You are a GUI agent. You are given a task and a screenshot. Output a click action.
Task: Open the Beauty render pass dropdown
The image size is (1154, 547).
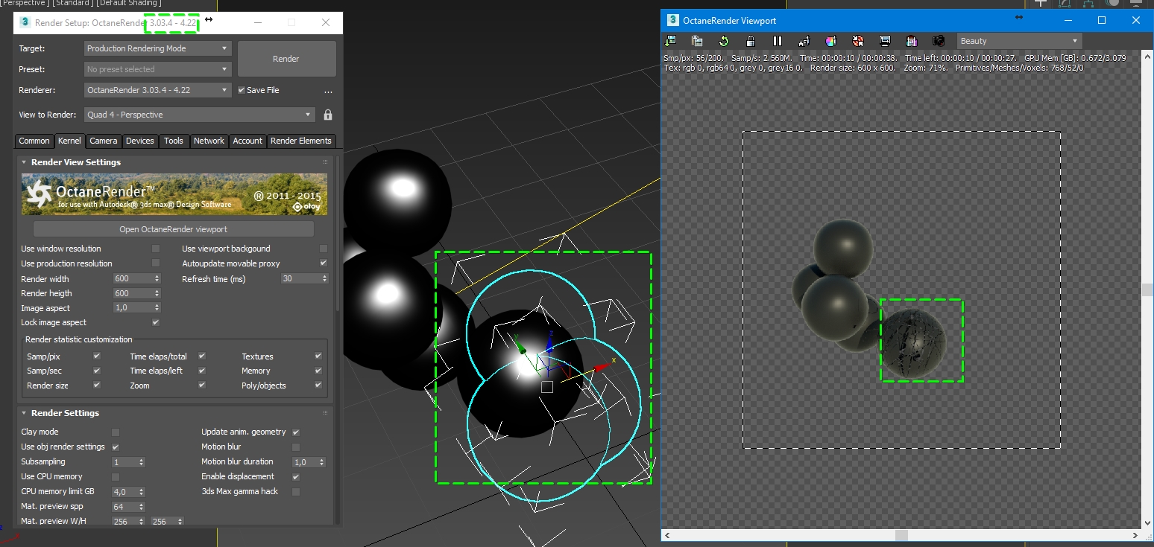[x=1018, y=41]
